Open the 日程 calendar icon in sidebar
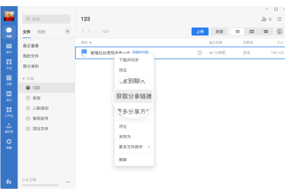285x194 pixels. (9, 80)
